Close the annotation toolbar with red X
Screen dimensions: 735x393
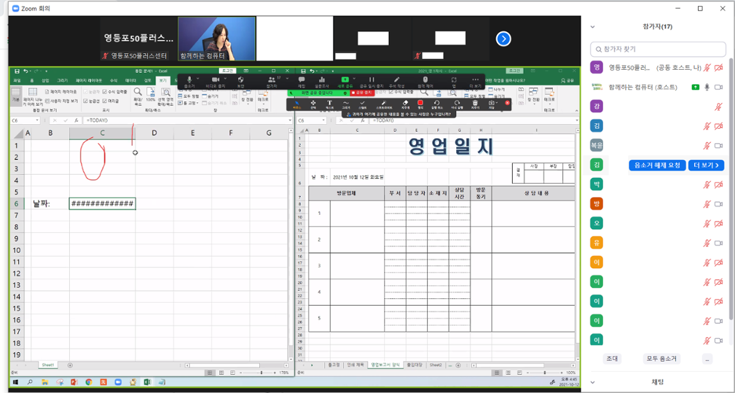(x=508, y=102)
